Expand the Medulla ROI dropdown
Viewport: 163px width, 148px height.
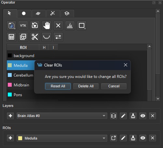(62, 138)
